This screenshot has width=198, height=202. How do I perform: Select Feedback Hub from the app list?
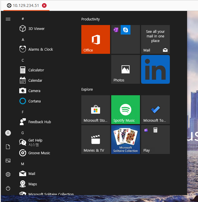[35, 122]
